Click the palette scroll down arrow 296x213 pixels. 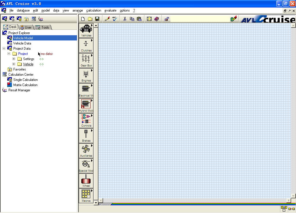tap(96, 203)
